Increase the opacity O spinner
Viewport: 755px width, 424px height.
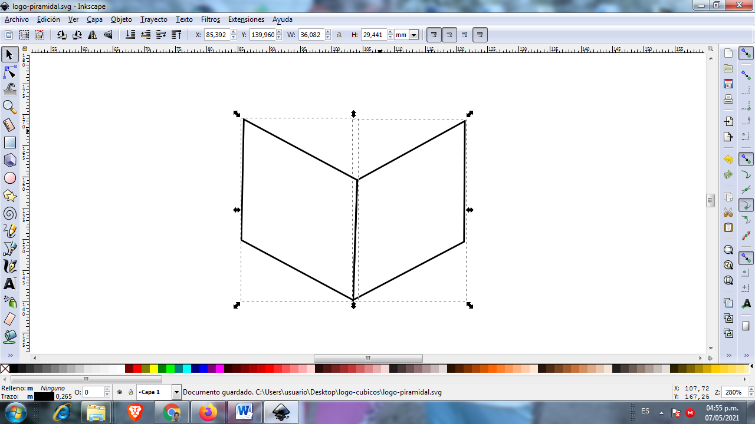click(x=107, y=389)
